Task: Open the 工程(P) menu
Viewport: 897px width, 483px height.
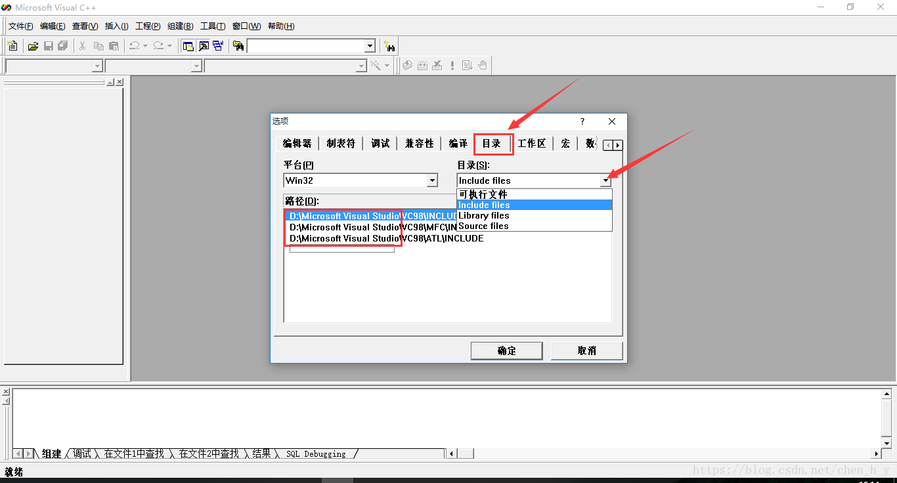Action: tap(148, 26)
